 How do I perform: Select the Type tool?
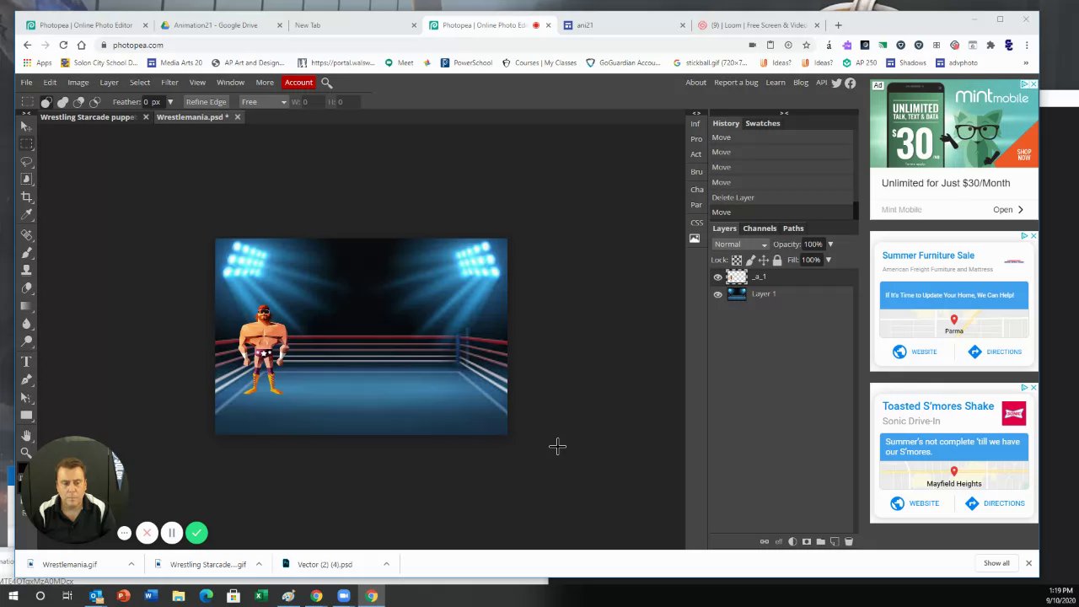[26, 362]
